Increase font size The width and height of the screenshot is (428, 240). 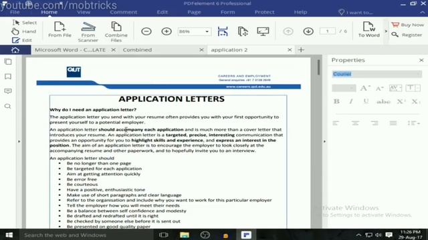(x=365, y=88)
